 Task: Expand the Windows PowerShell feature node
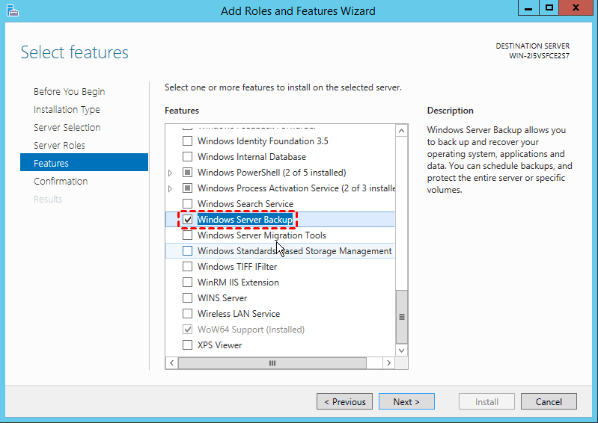(170, 173)
